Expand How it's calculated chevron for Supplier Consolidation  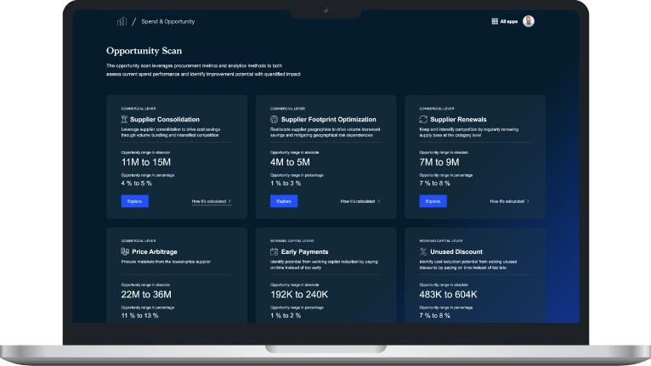click(x=230, y=201)
